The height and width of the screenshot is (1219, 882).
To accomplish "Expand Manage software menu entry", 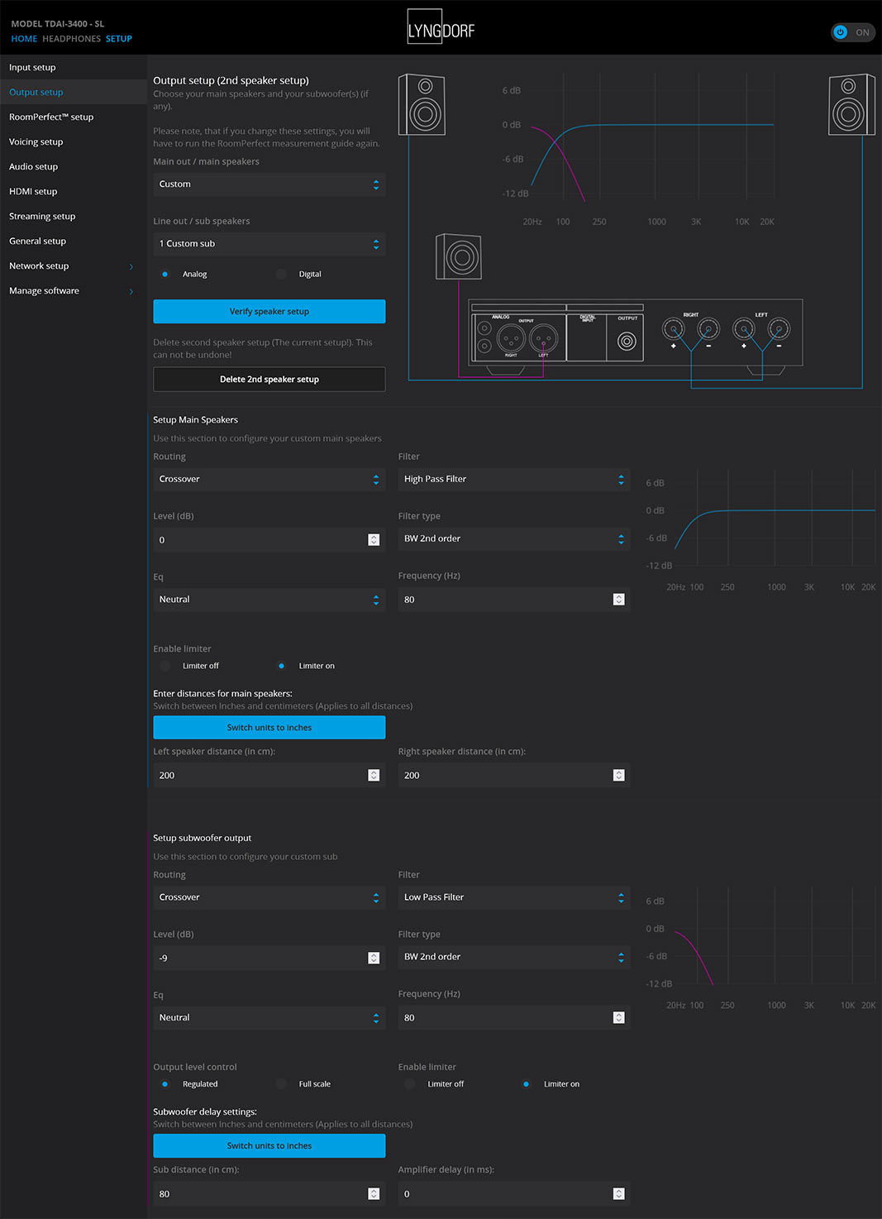I will 74,291.
